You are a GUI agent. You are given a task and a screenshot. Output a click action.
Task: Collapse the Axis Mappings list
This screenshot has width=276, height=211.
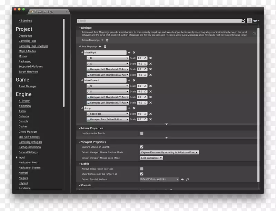click(x=80, y=46)
